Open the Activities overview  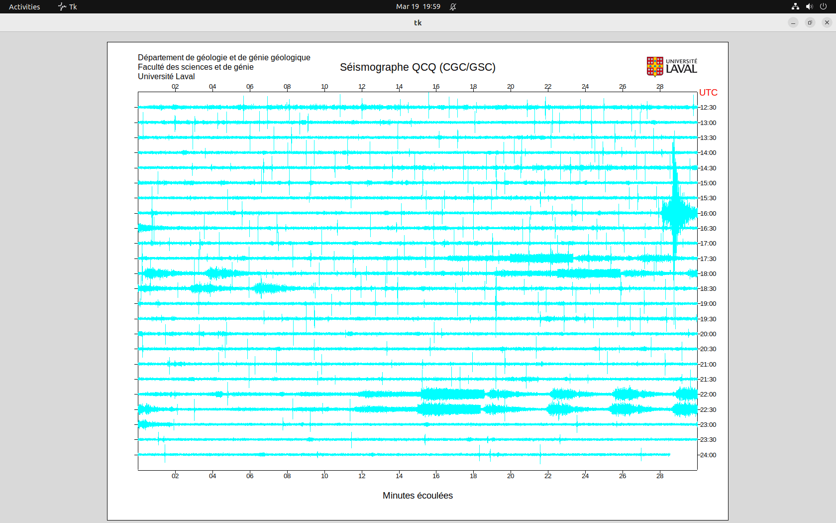[24, 6]
